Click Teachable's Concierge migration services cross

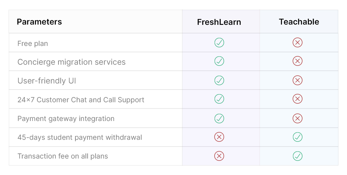point(297,61)
